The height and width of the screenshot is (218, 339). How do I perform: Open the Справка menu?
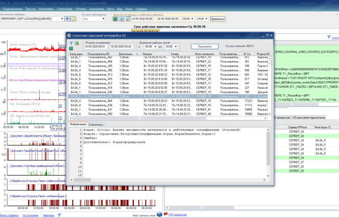(x=141, y=9)
